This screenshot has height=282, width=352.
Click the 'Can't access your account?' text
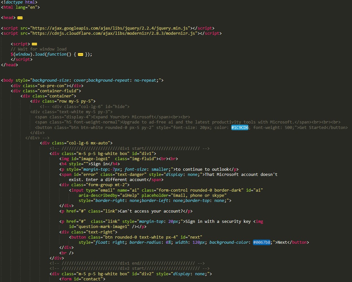[151, 211]
